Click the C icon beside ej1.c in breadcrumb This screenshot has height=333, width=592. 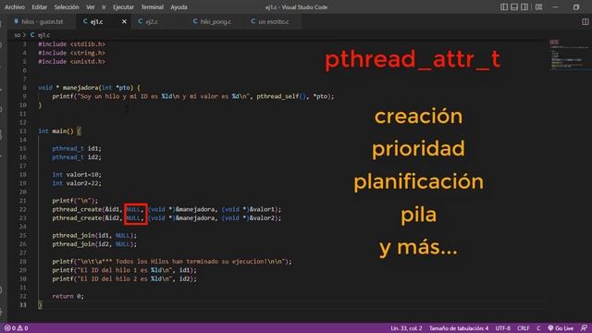[x=32, y=35]
